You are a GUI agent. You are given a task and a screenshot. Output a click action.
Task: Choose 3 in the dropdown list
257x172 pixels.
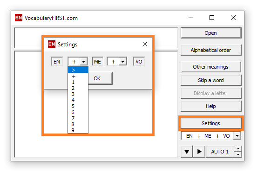[78, 94]
